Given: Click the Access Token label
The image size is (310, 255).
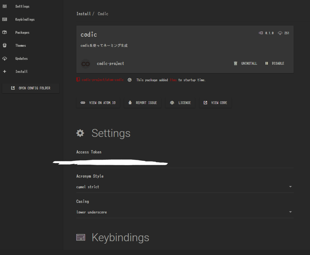Looking at the screenshot, I should (89, 152).
